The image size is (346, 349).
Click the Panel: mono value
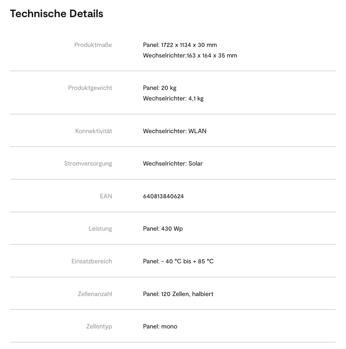160,326
